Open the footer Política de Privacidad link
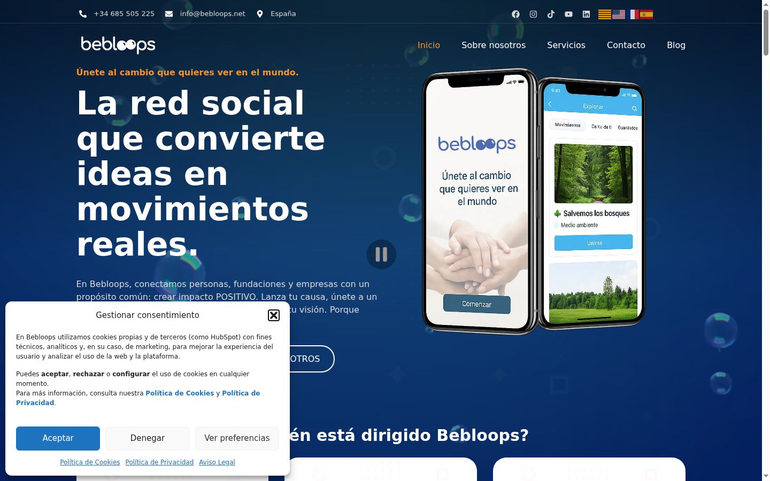Image resolution: width=770 pixels, height=481 pixels. pos(159,462)
